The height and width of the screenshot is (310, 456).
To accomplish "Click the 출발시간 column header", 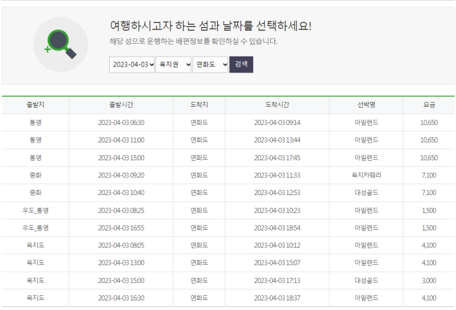I will pos(121,105).
